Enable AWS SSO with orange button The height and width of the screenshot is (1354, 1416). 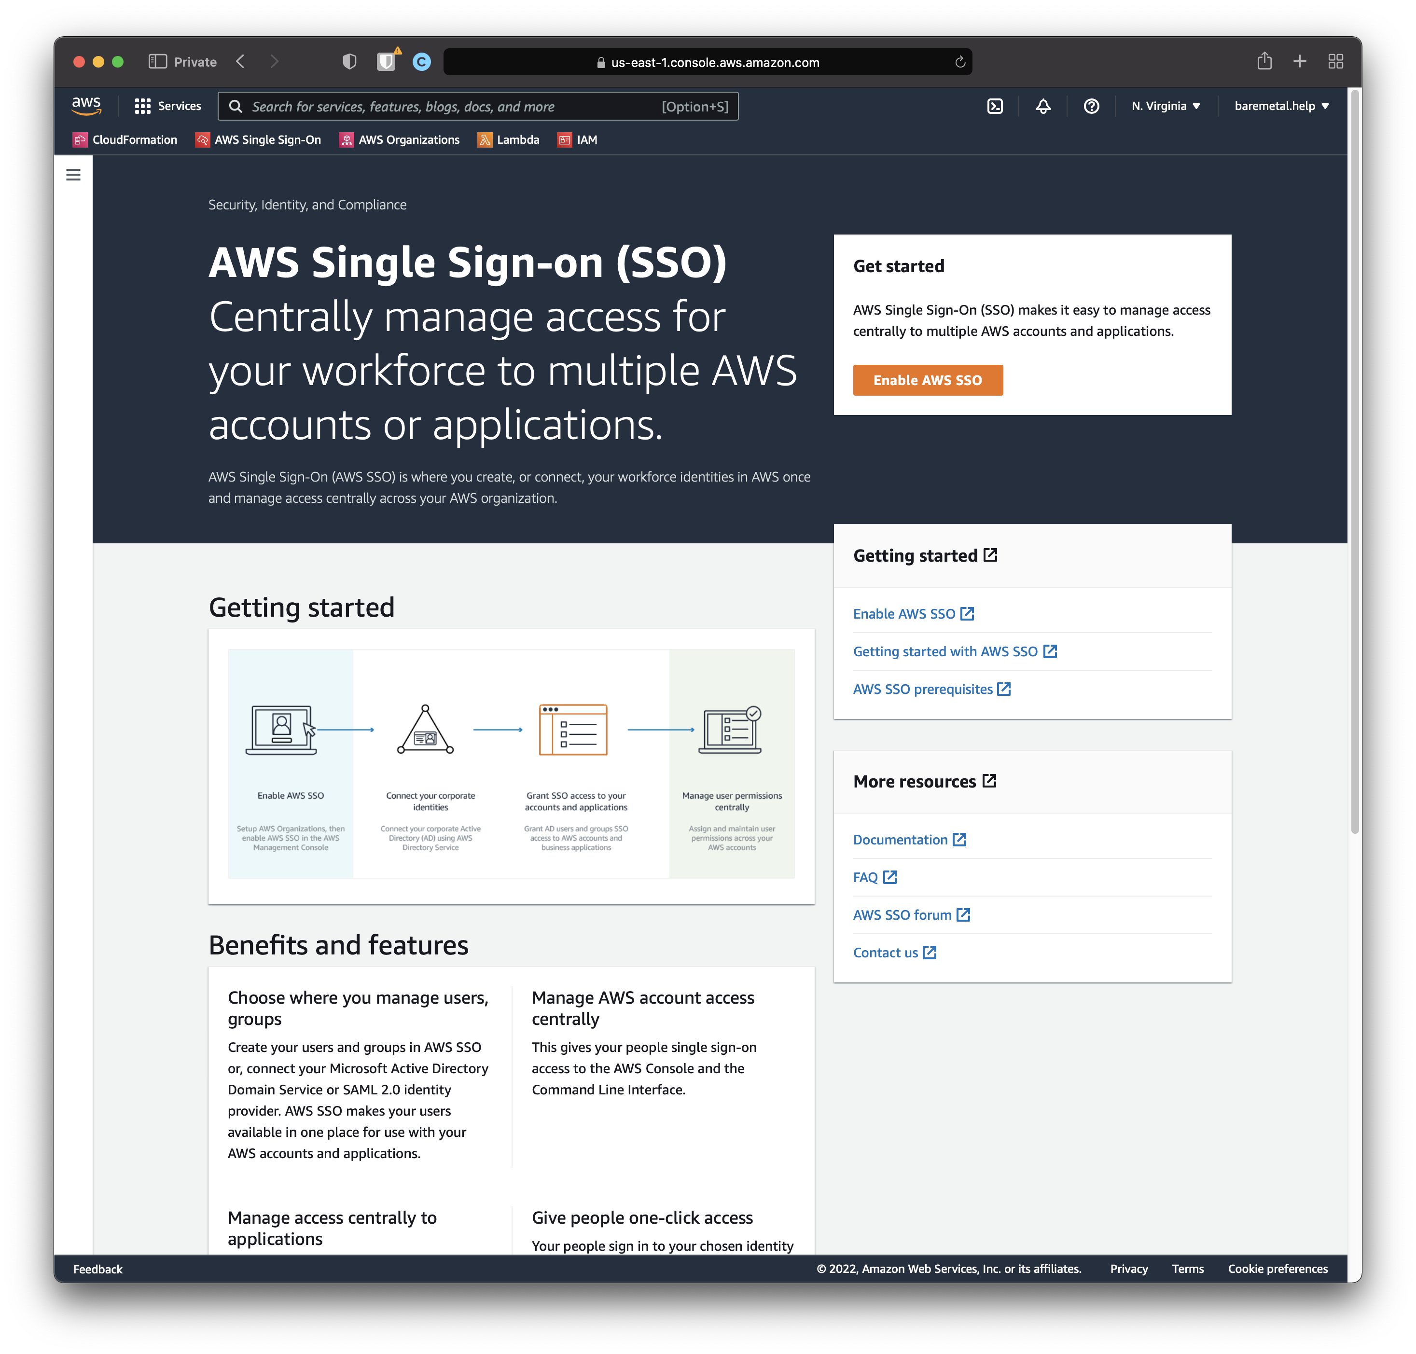coord(928,379)
